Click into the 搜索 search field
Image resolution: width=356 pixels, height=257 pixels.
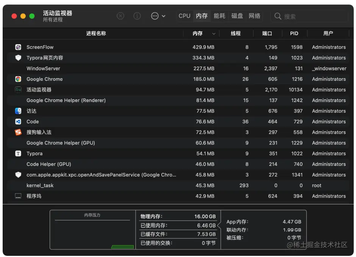coord(309,16)
